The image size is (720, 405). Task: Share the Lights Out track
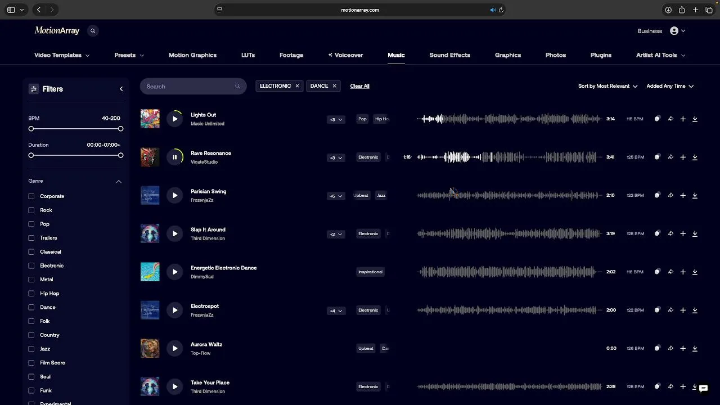[x=670, y=119]
